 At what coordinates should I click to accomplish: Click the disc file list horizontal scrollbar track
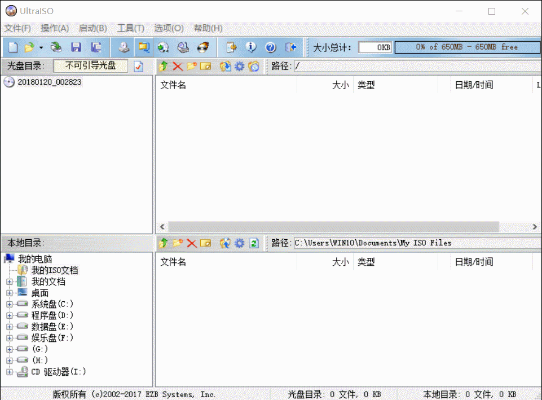pyautogui.click(x=333, y=227)
